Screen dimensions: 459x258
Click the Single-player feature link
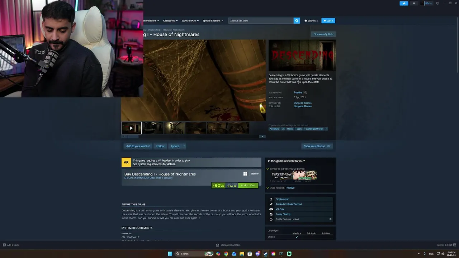[282, 199]
